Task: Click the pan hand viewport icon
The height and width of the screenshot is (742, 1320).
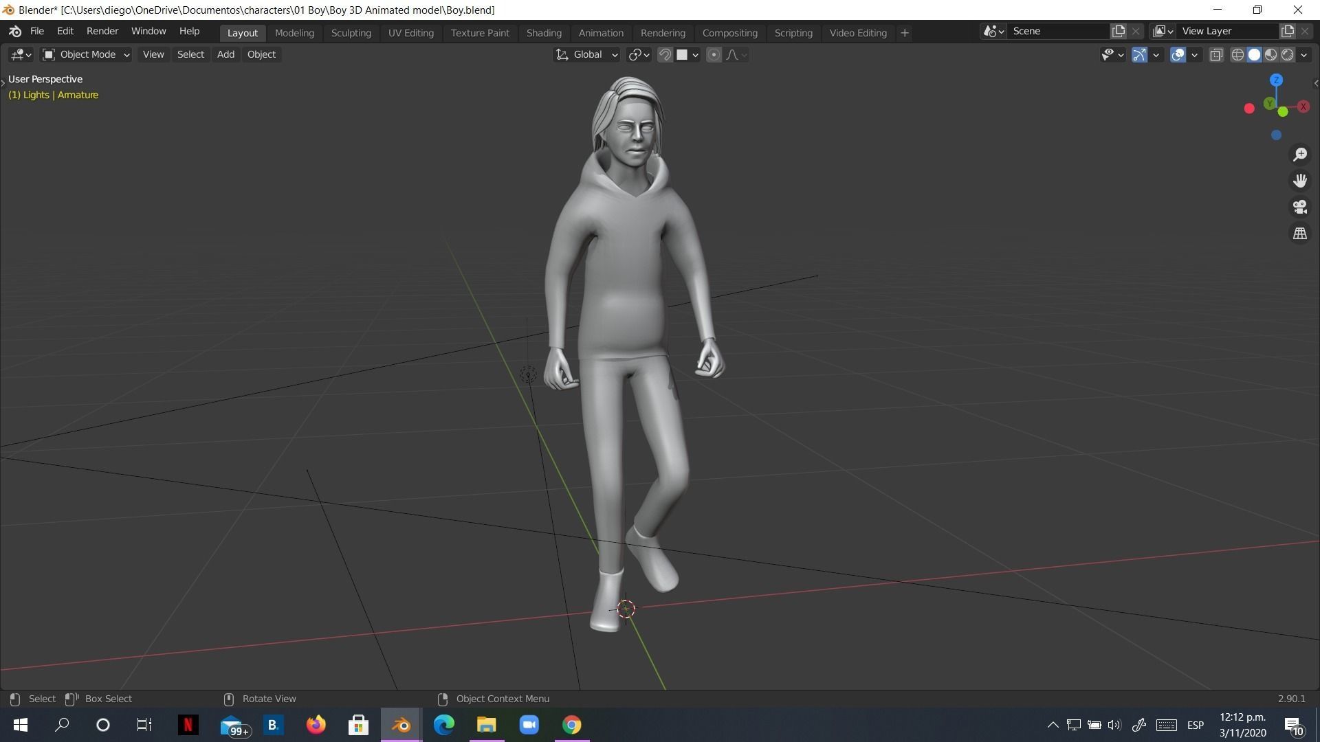Action: tap(1300, 181)
